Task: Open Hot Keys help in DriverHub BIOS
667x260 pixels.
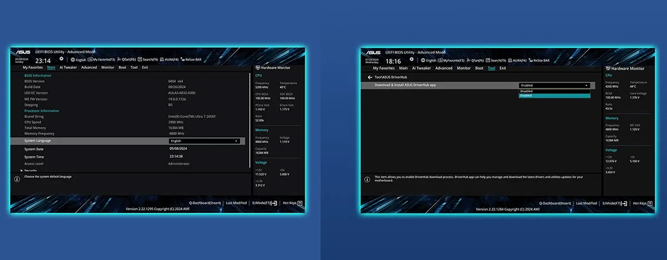Action: tap(642, 204)
